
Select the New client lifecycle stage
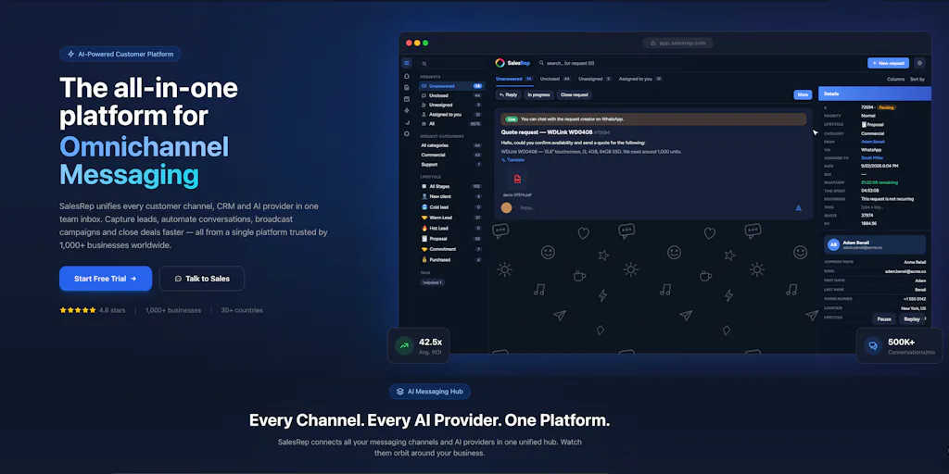451,196
